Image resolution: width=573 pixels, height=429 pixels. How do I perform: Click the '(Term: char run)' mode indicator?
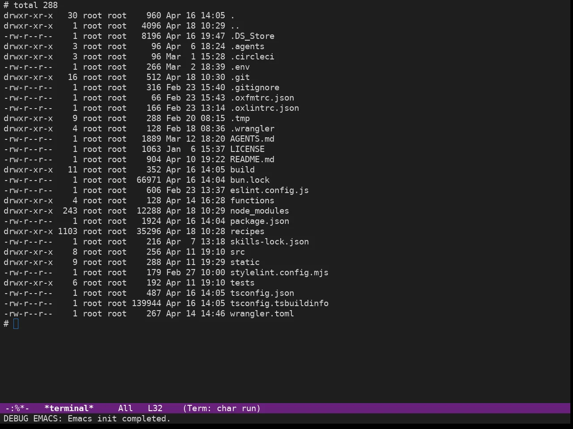[x=222, y=408]
